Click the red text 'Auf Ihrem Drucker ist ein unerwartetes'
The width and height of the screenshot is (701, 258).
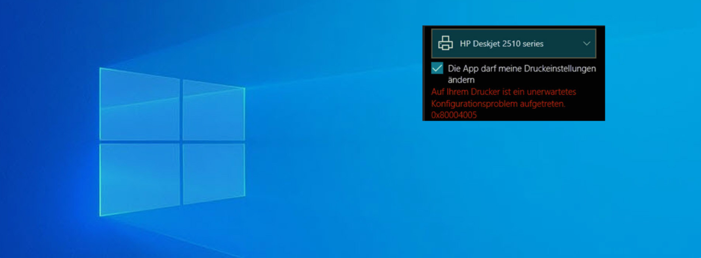(x=504, y=92)
